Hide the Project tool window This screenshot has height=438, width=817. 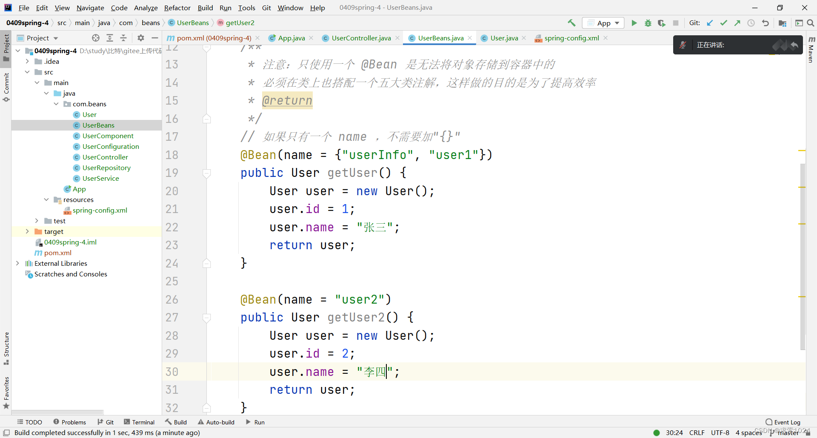coord(155,38)
